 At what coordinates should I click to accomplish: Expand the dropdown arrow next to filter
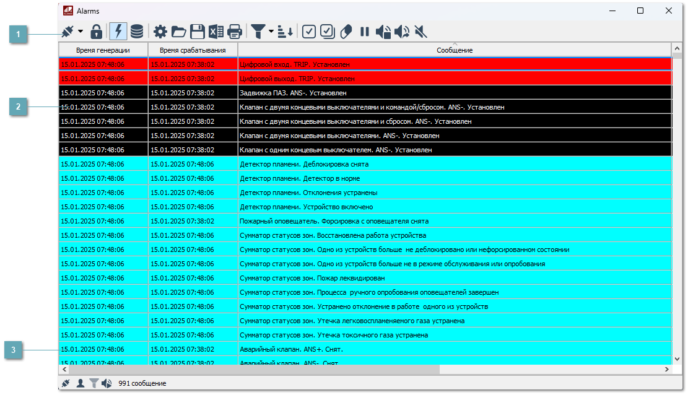[x=271, y=31]
